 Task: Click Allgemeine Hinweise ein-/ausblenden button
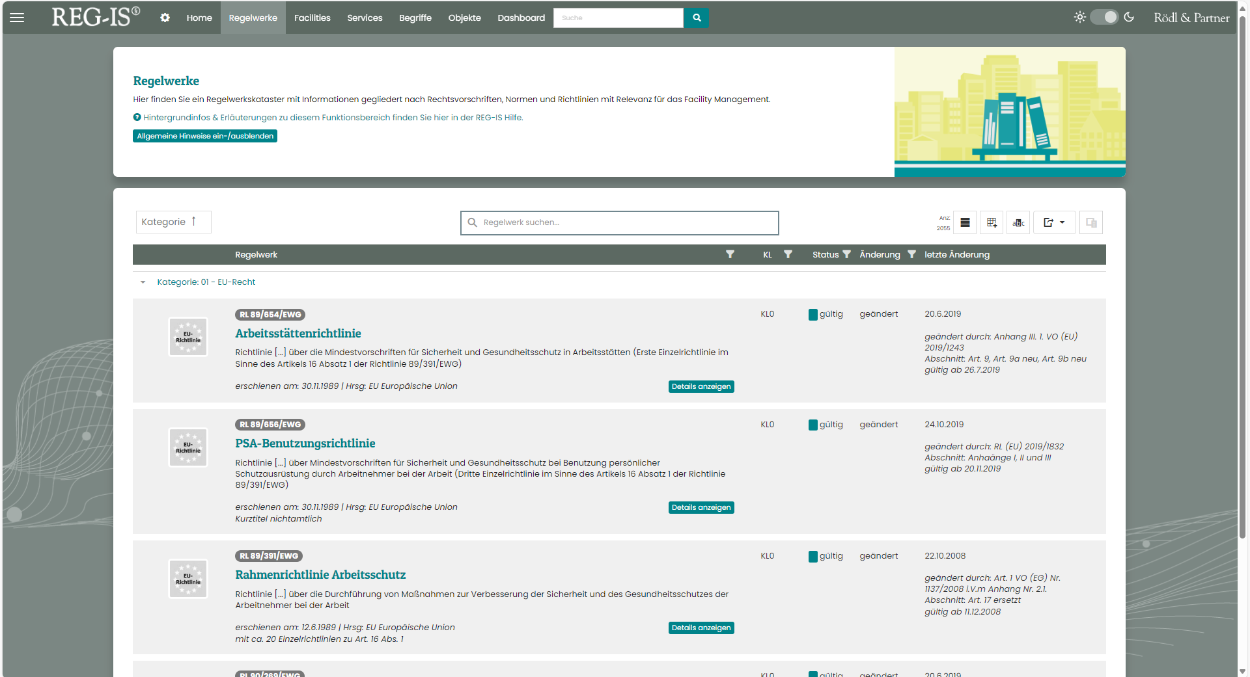[205, 136]
